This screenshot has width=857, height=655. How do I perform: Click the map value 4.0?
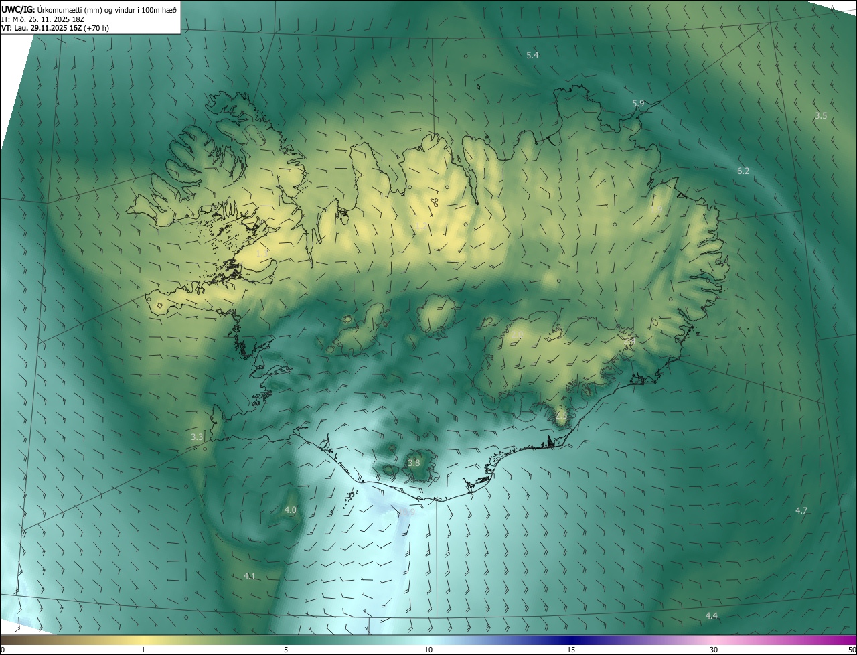click(290, 510)
